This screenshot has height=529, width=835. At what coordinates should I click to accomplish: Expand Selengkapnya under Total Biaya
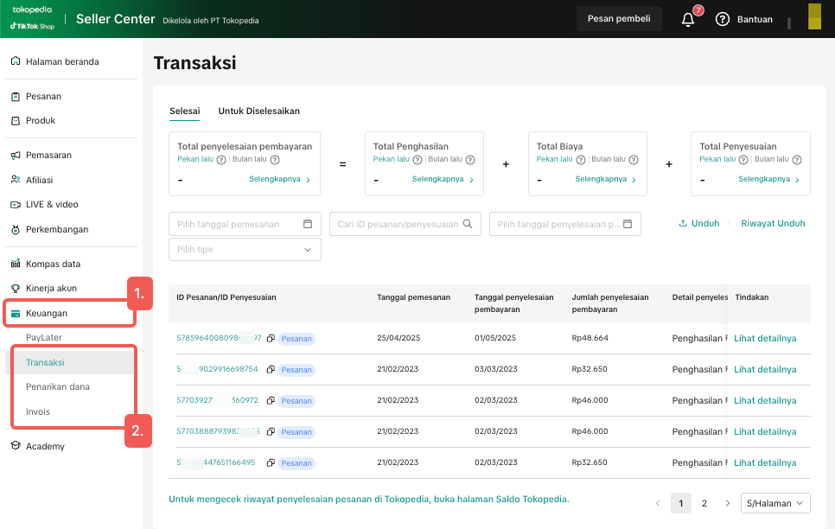tap(605, 179)
